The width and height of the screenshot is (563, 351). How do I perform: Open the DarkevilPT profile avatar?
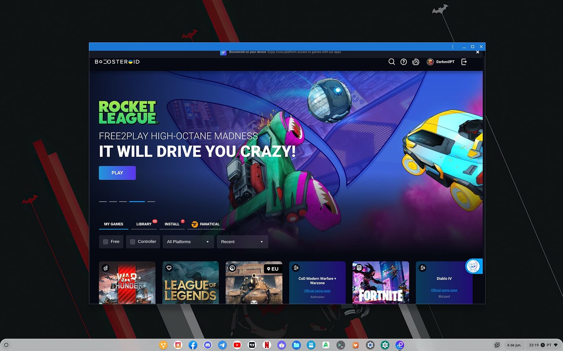430,62
